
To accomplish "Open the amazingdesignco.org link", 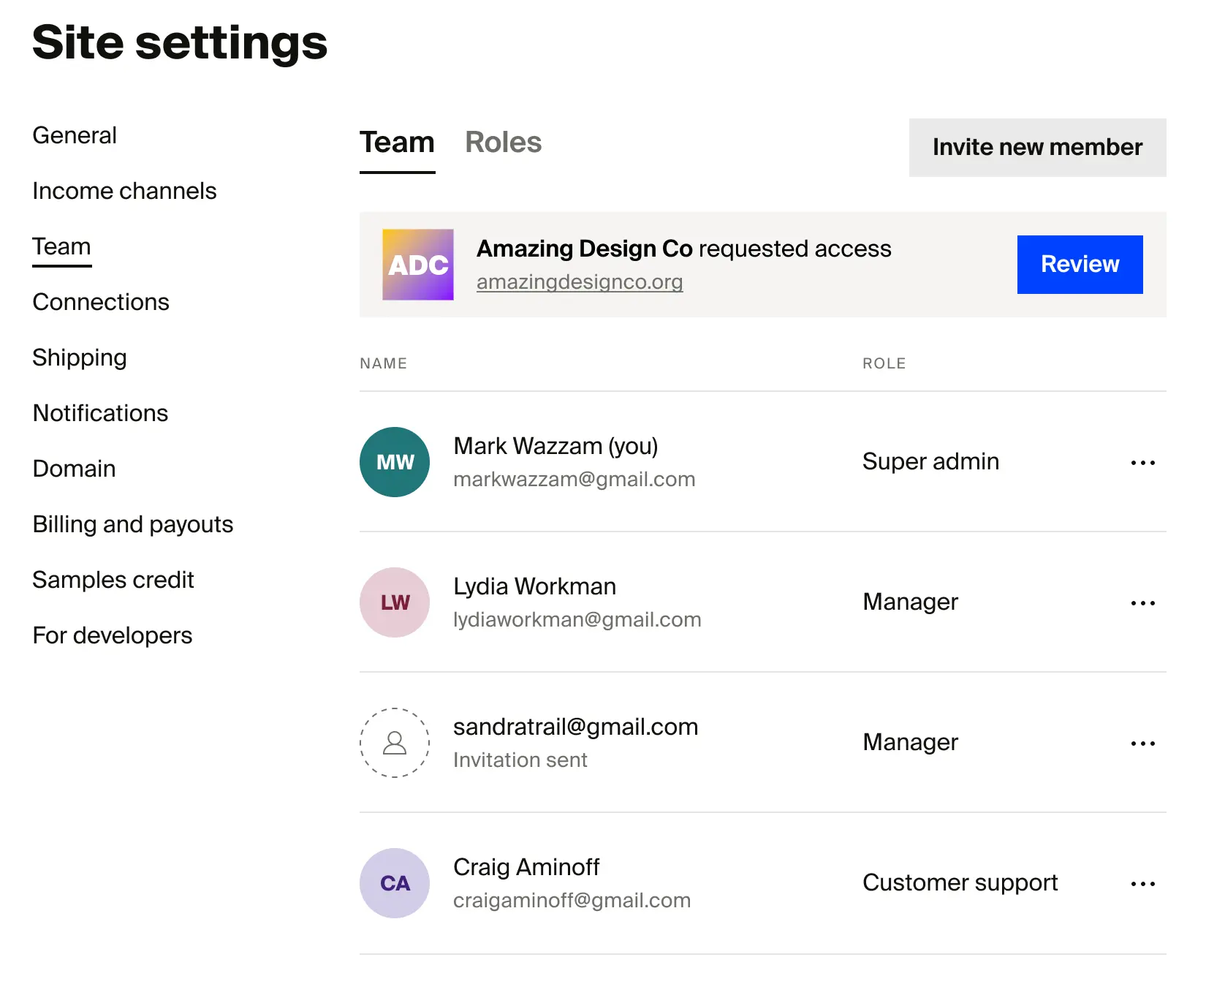I will tap(580, 281).
